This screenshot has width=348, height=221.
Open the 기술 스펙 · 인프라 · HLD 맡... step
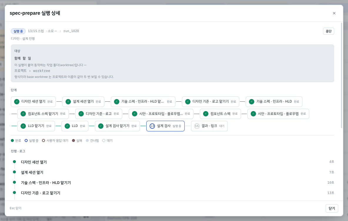point(143,102)
